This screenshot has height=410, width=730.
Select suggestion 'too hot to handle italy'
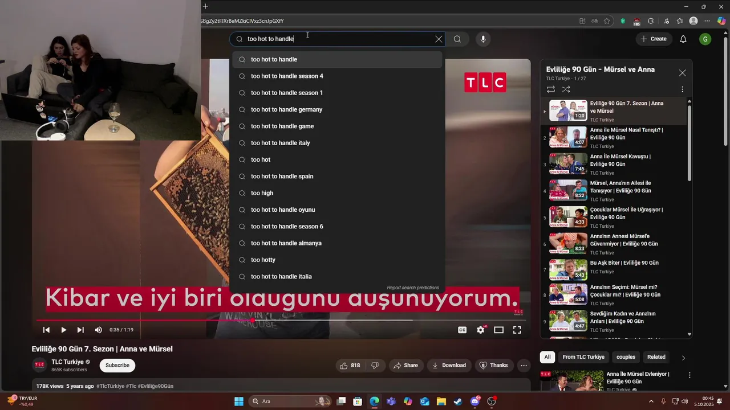point(336,143)
